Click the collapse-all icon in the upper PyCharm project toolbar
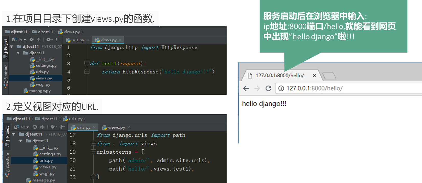This screenshot has width=422, height=183. coord(39,40)
